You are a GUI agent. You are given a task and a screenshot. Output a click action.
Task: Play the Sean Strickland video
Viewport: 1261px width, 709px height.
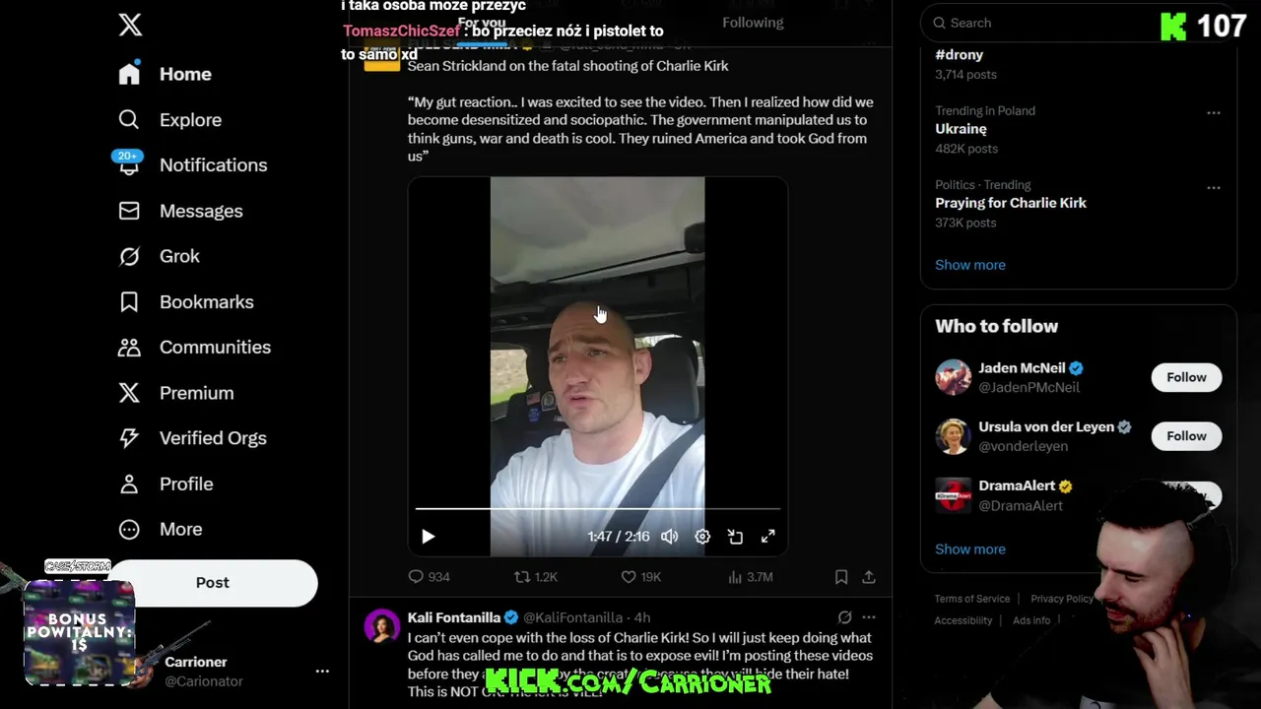[428, 537]
